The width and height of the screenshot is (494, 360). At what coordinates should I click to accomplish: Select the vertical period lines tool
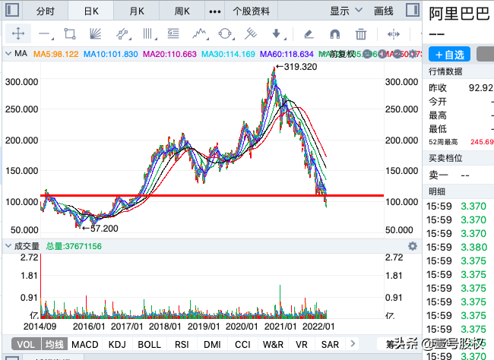pyautogui.click(x=149, y=33)
